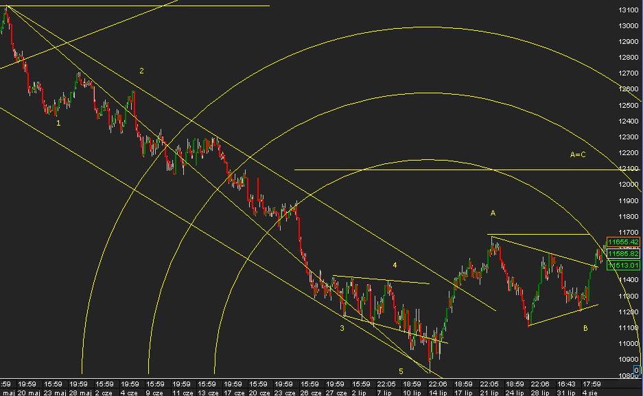Click the 11000 price axis label
The height and width of the screenshot is (396, 643).
click(628, 344)
